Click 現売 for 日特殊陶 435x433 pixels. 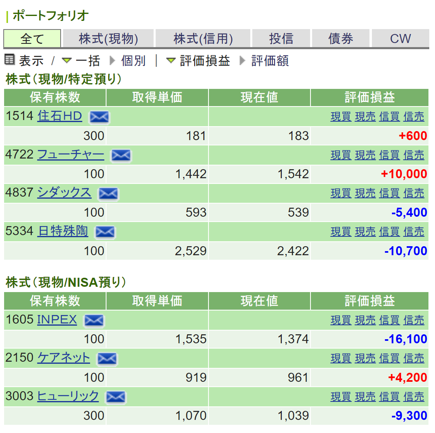click(x=365, y=231)
